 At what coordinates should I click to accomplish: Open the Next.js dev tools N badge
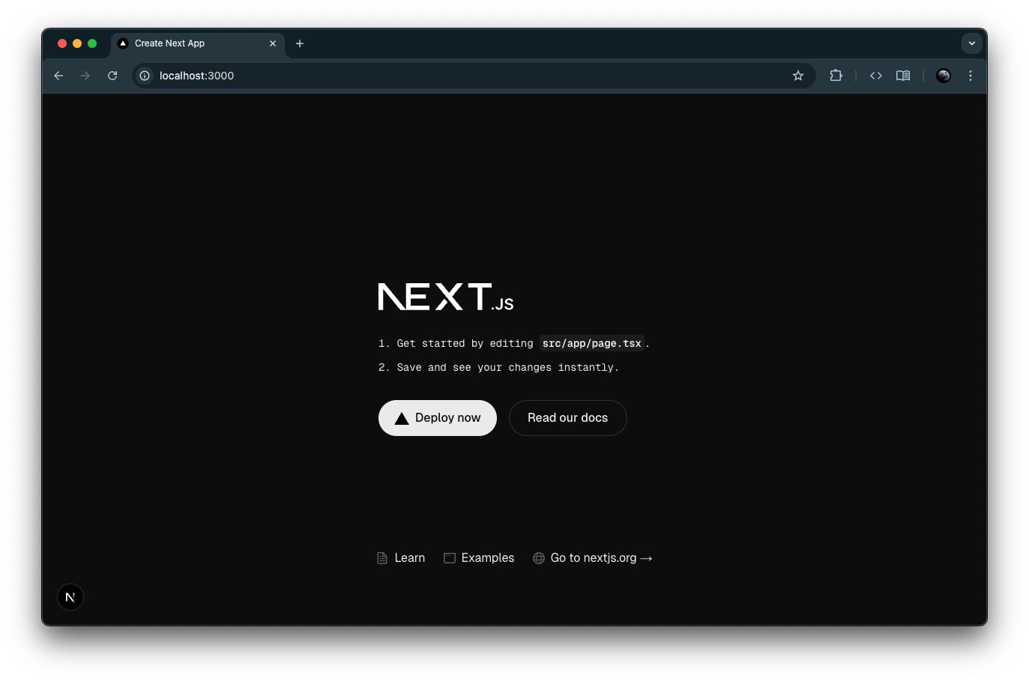click(70, 597)
